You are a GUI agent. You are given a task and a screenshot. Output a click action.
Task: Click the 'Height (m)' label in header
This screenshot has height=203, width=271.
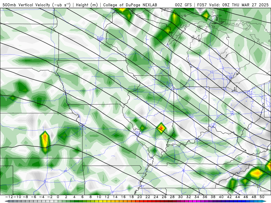(87, 5)
